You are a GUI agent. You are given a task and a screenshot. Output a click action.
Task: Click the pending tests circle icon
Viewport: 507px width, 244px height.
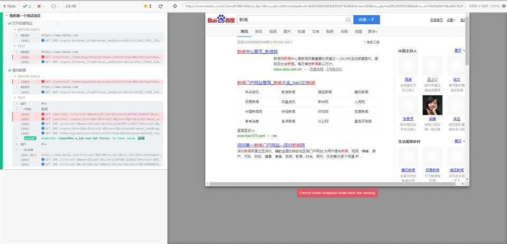coord(53,6)
